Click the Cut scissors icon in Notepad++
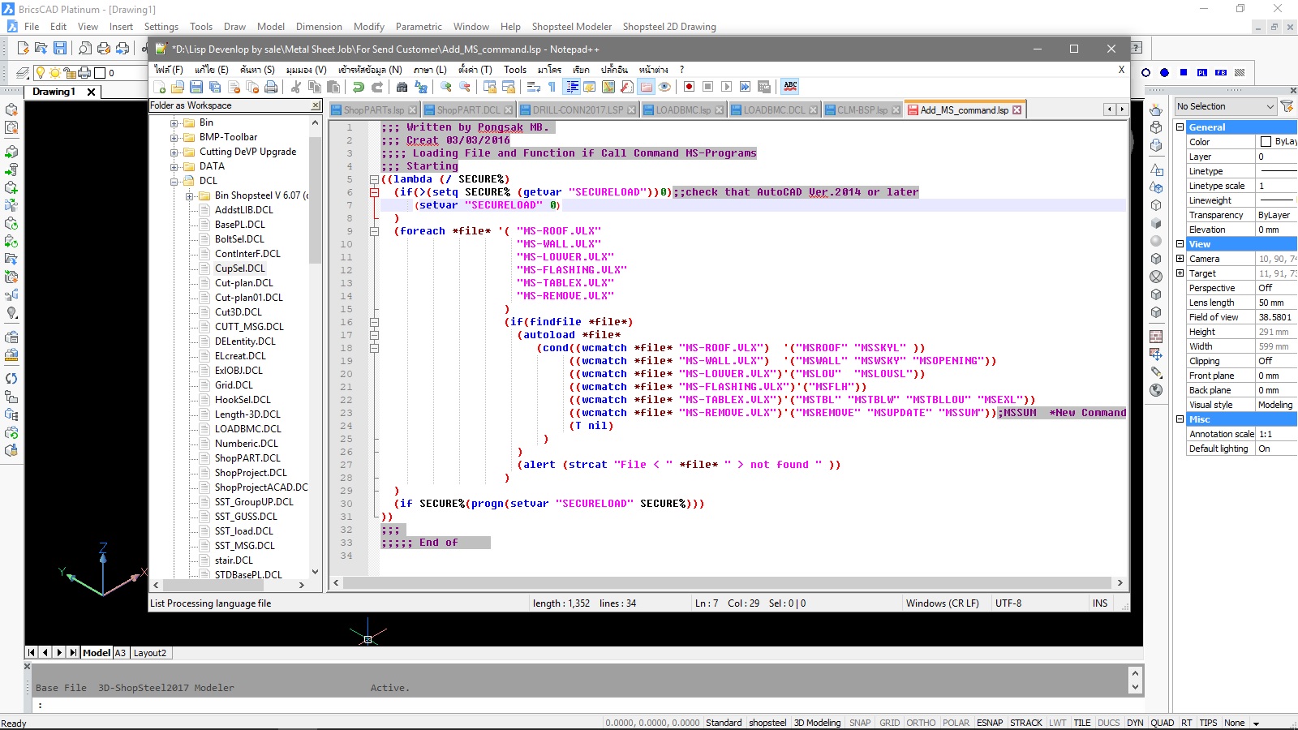1298x730 pixels. tap(296, 87)
